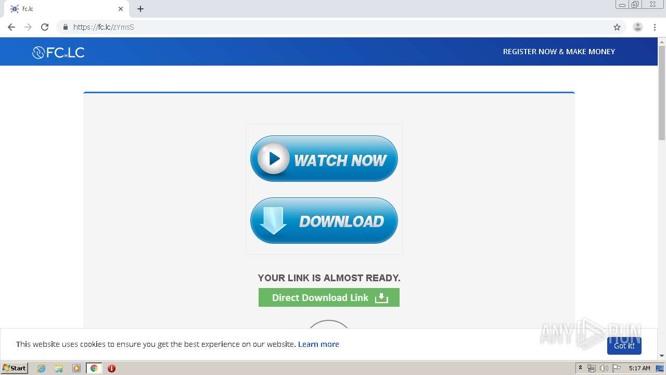666x375 pixels.
Task: Open Windows Explorer folder in taskbar
Action: point(59,368)
